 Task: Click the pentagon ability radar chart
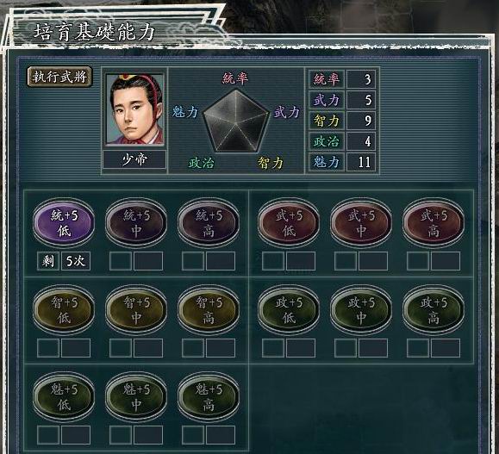pos(236,121)
